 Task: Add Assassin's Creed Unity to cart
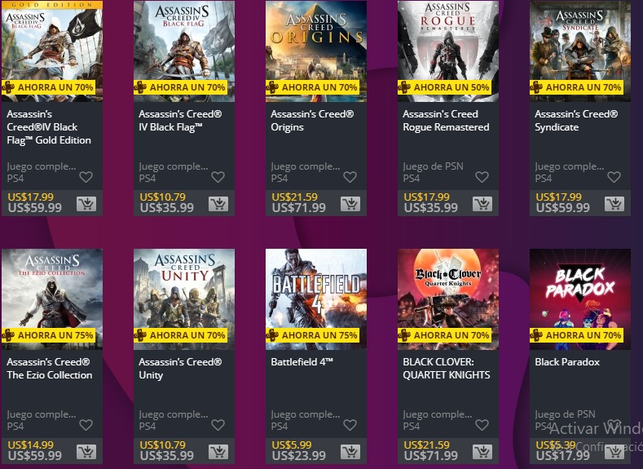pyautogui.click(x=218, y=451)
